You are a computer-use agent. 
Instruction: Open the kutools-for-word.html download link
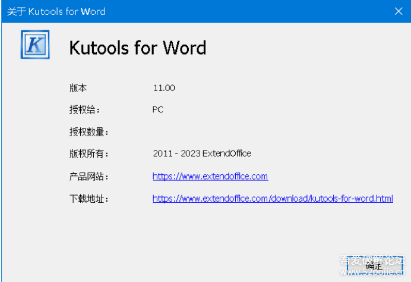[273, 199]
